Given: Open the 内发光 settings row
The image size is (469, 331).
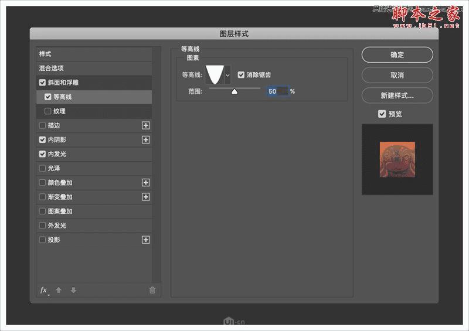Looking at the screenshot, I should (94, 154).
